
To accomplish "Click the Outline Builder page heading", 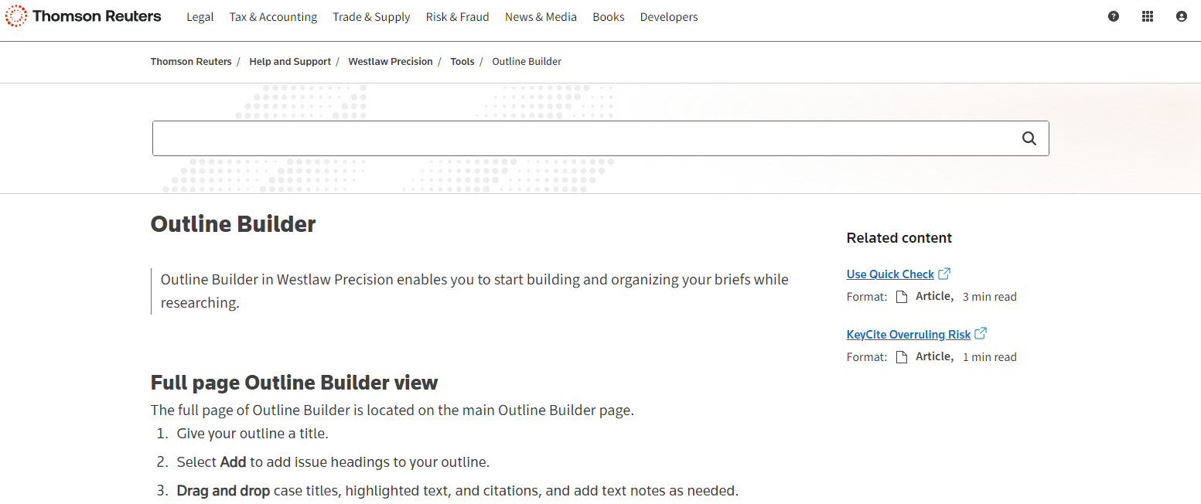I will 234,224.
